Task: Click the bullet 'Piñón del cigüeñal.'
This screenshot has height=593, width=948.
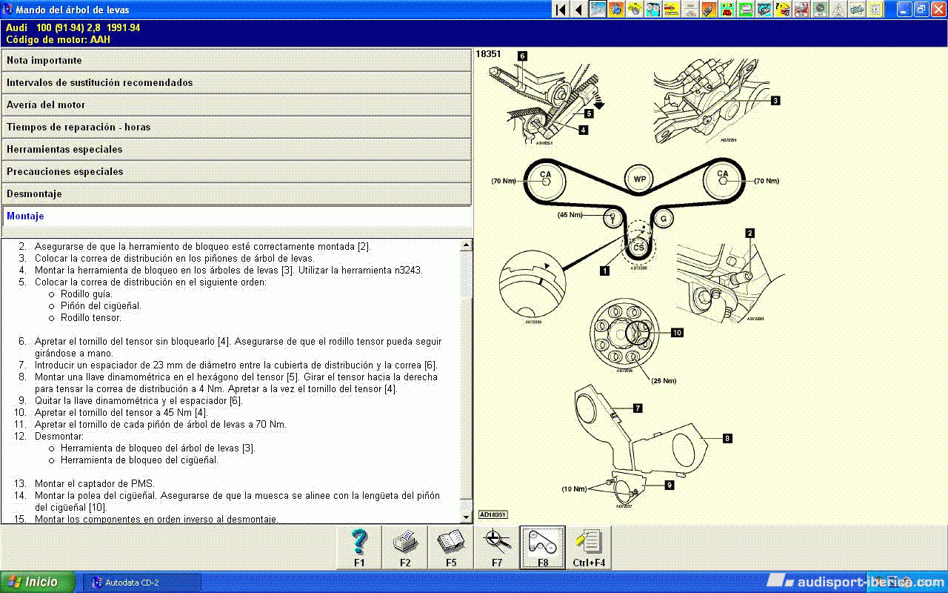Action: click(x=101, y=306)
